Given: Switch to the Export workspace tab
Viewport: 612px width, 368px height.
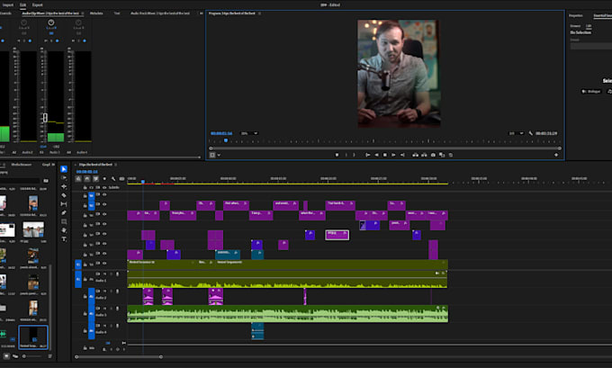Looking at the screenshot, I should click(x=38, y=5).
